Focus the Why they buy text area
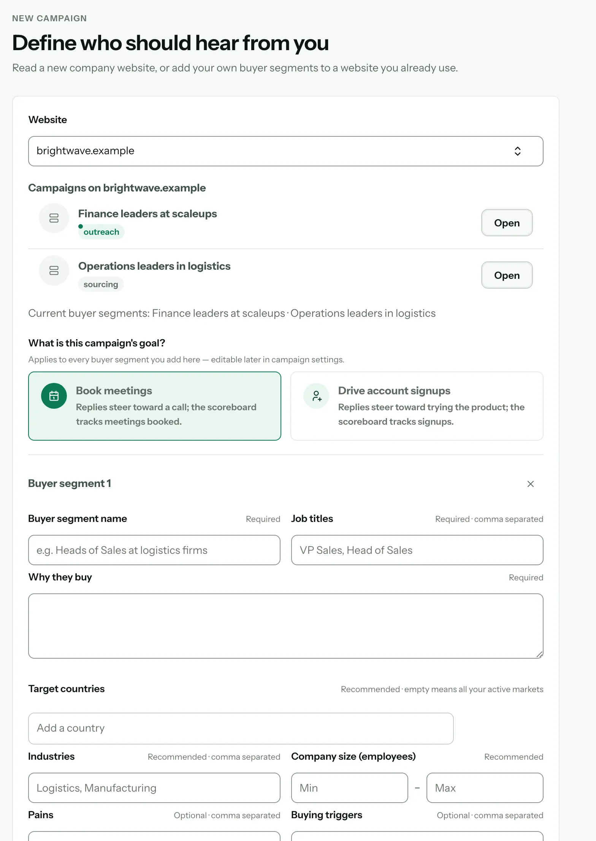Image resolution: width=596 pixels, height=841 pixels. (286, 626)
